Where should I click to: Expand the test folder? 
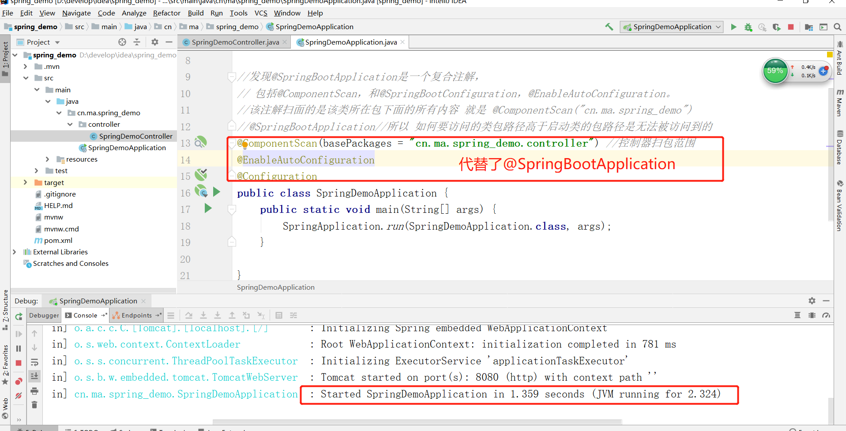(x=37, y=170)
